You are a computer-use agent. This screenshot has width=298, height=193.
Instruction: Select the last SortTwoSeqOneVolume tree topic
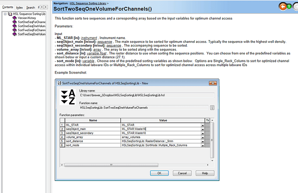[x=32, y=34]
